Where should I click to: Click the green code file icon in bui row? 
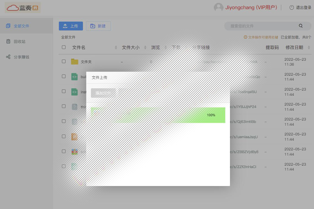point(75,77)
